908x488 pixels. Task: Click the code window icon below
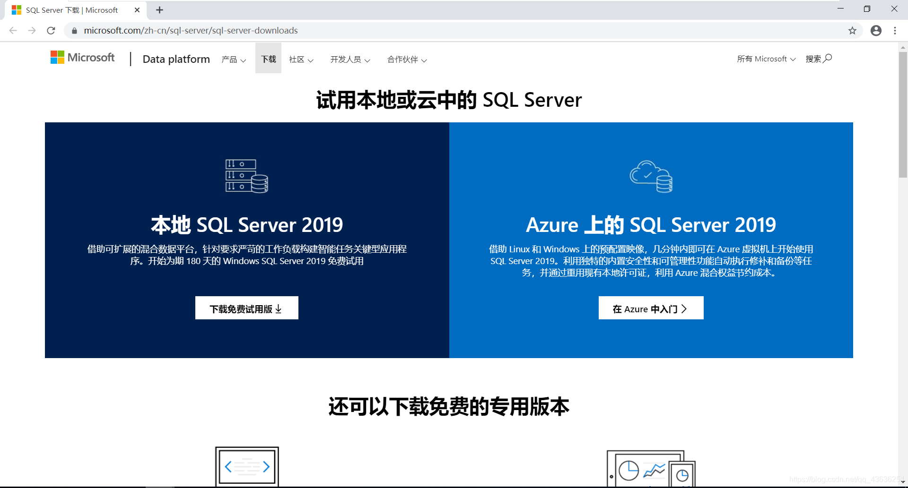(247, 466)
